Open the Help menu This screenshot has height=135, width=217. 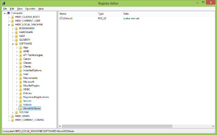(x=41, y=9)
